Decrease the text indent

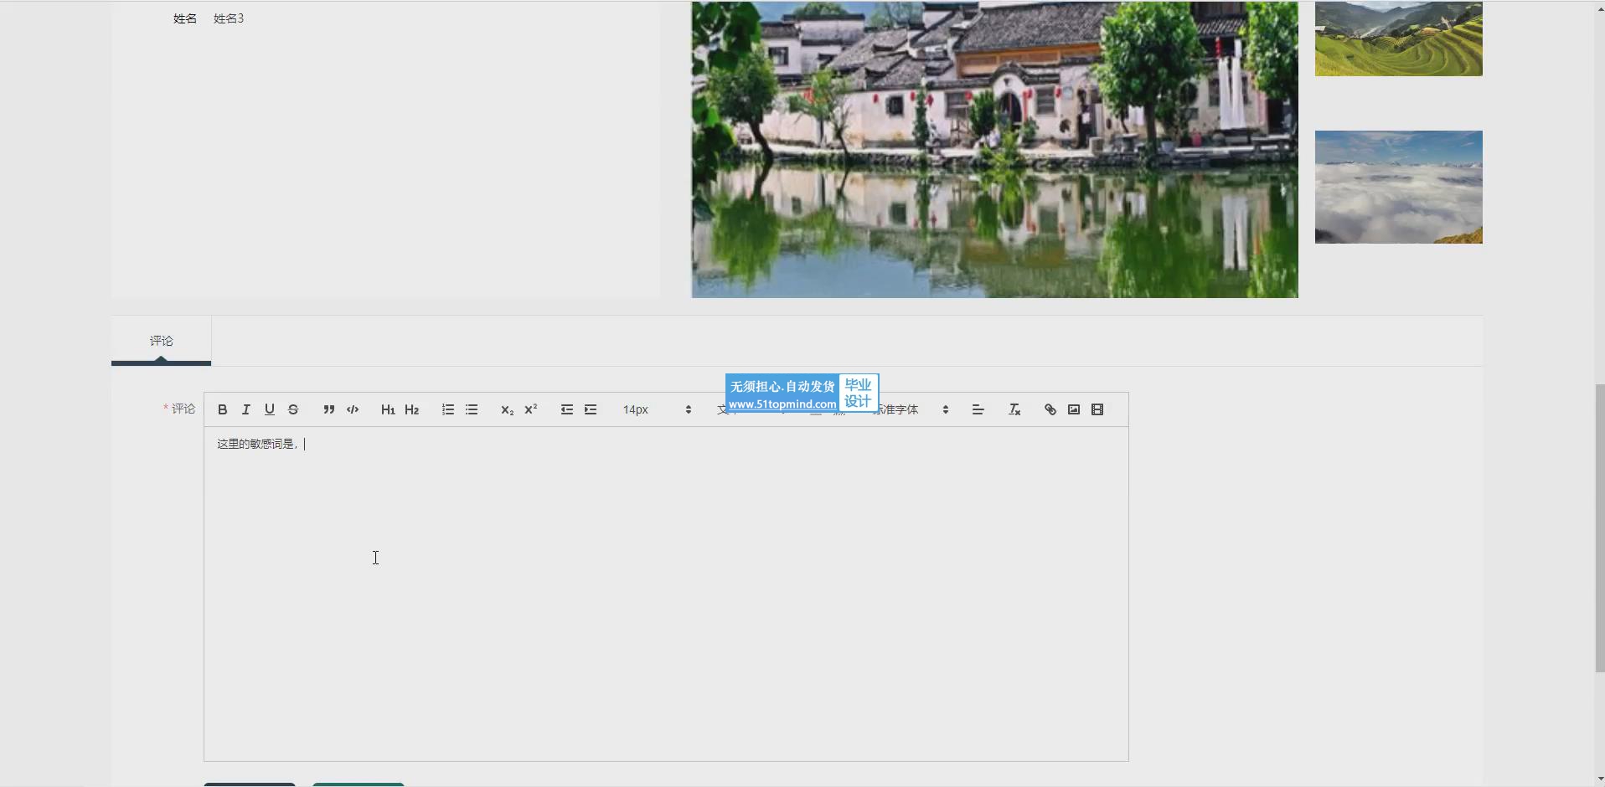[567, 409]
